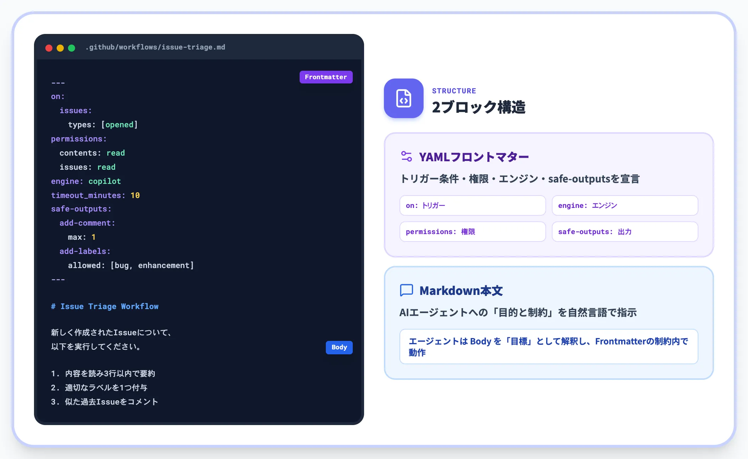
Task: Click the chat bubble icon beside Markdown本文
Action: click(407, 290)
